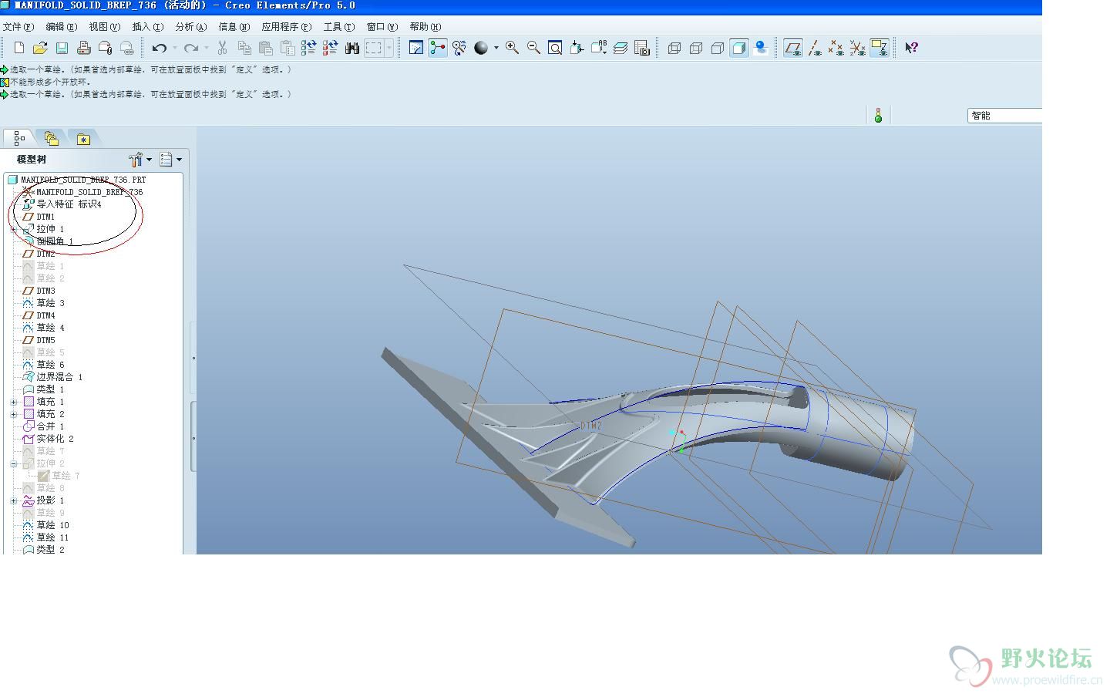The image size is (1110, 694).
Task: Open the 应用程序 menu
Action: (286, 26)
